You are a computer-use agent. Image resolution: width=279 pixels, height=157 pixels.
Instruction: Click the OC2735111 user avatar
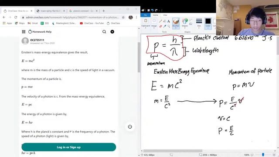[x=25, y=41]
